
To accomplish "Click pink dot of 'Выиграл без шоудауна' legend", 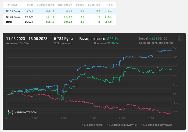I will click(x=141, y=125).
